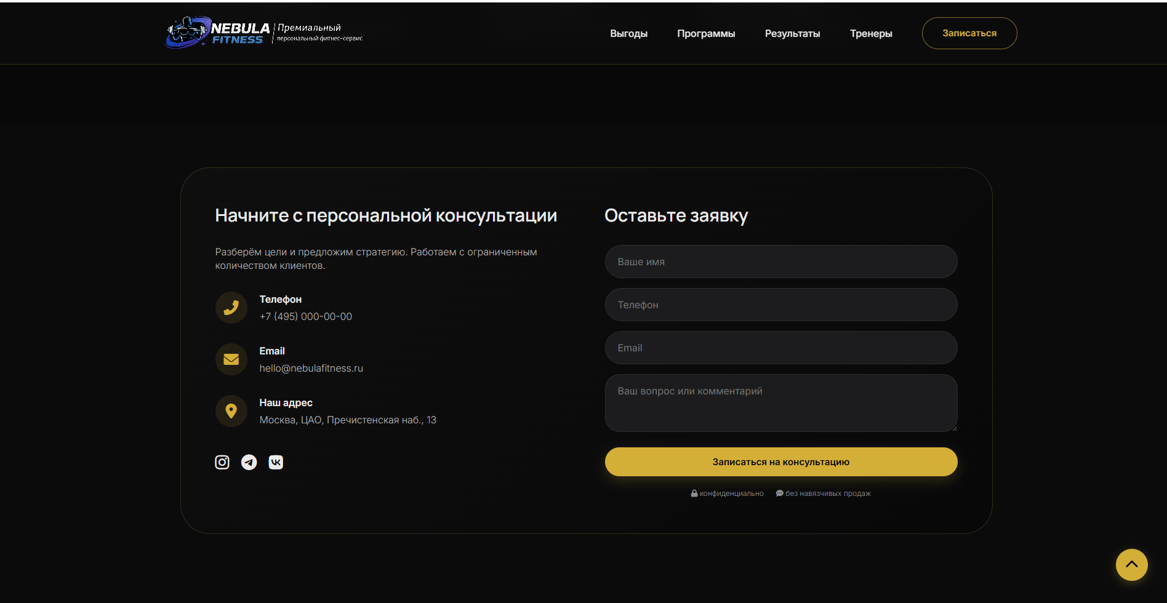Viewport: 1167px width, 603px height.
Task: Click the phone icon next to Телефон
Action: tap(231, 307)
